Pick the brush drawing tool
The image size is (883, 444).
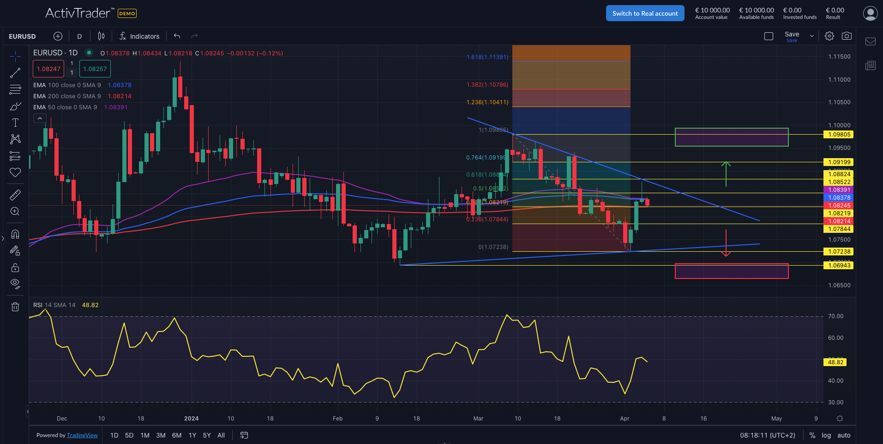pos(15,106)
